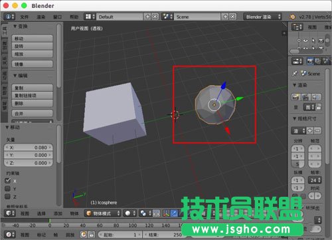Image resolution: width=332 pixels, height=240 pixels.
Task: Toggle renderability camera in top outliner row
Action: [321, 41]
